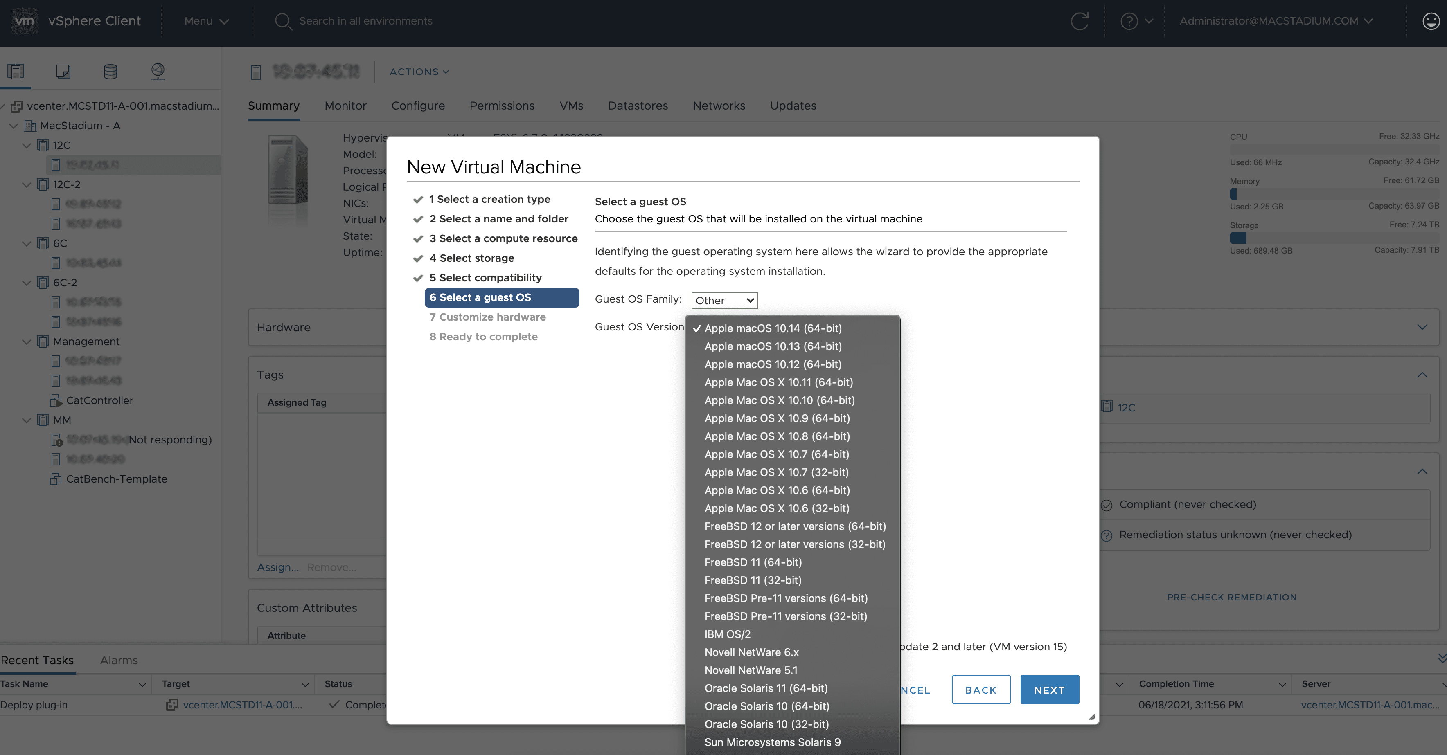Open help via the question mark icon
The image size is (1447, 755).
click(x=1129, y=21)
